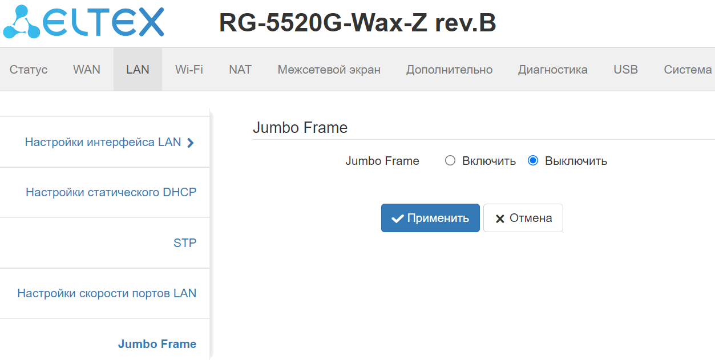Select Jumbo Frame in the sidebar

[157, 344]
